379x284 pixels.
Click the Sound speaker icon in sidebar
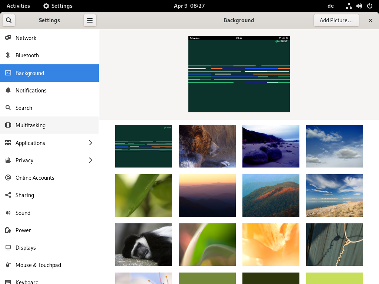coord(8,213)
